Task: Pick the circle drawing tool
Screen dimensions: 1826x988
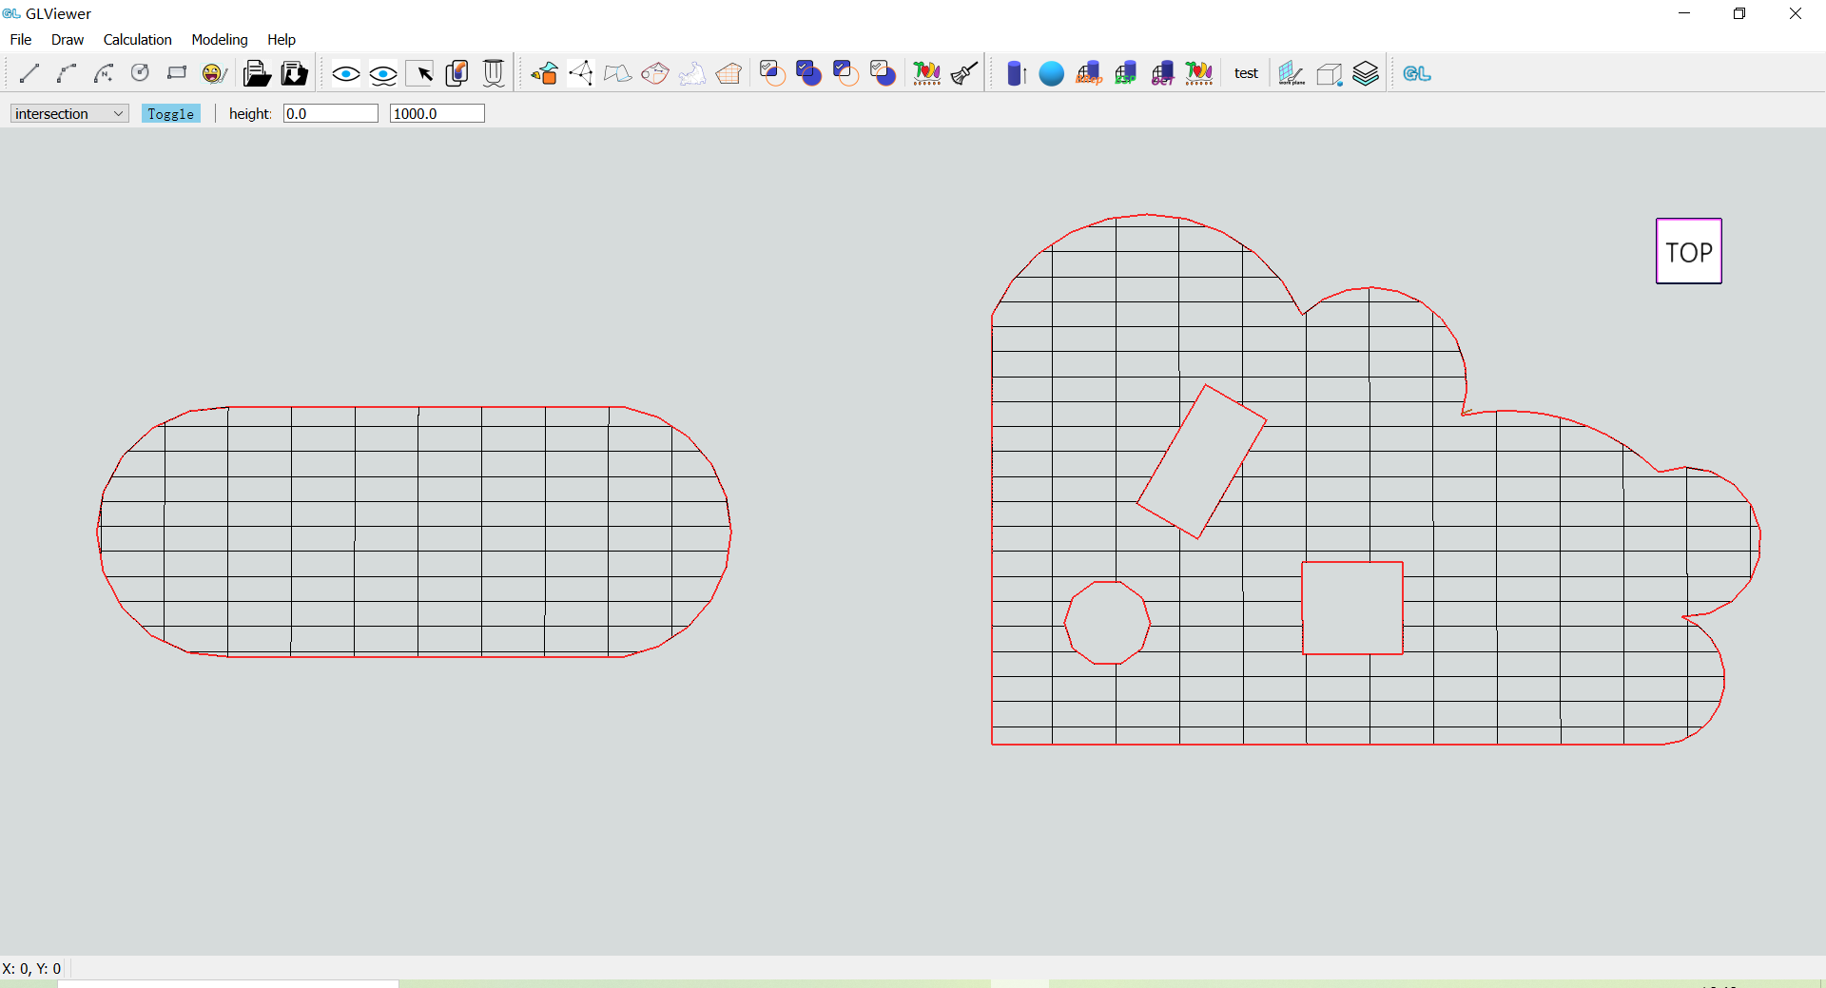Action: (140, 73)
